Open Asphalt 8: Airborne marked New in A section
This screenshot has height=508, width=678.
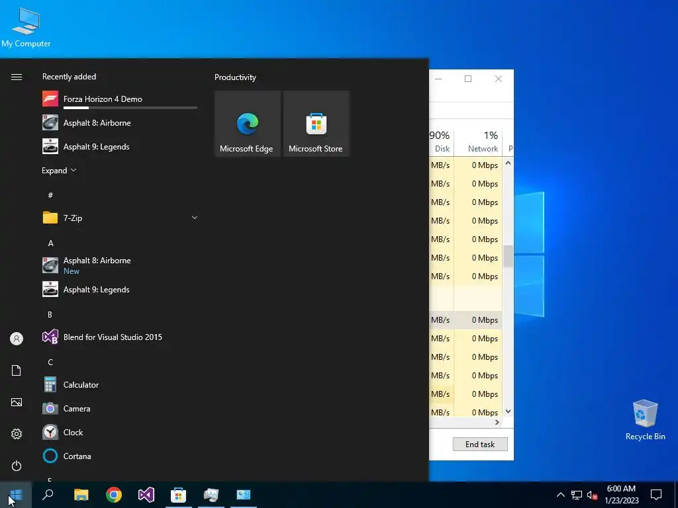(120, 265)
